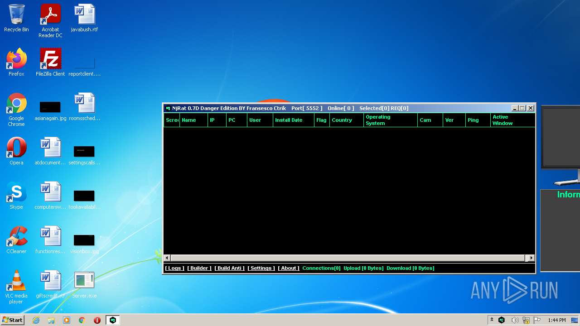The image size is (580, 326).
Task: Click the Screen column header
Action: (172, 120)
